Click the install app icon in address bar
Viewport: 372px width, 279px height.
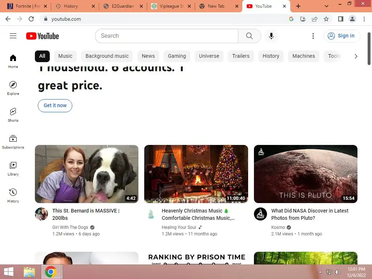pos(303,19)
